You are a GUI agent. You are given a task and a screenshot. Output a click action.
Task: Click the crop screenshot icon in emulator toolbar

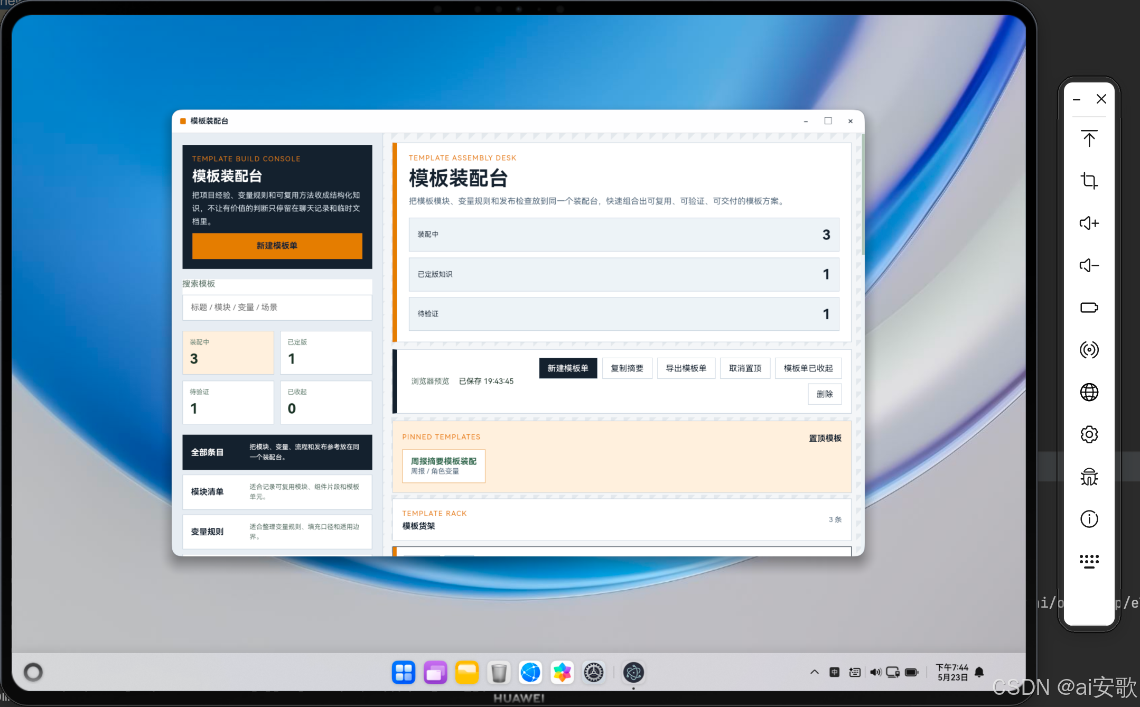click(x=1089, y=181)
